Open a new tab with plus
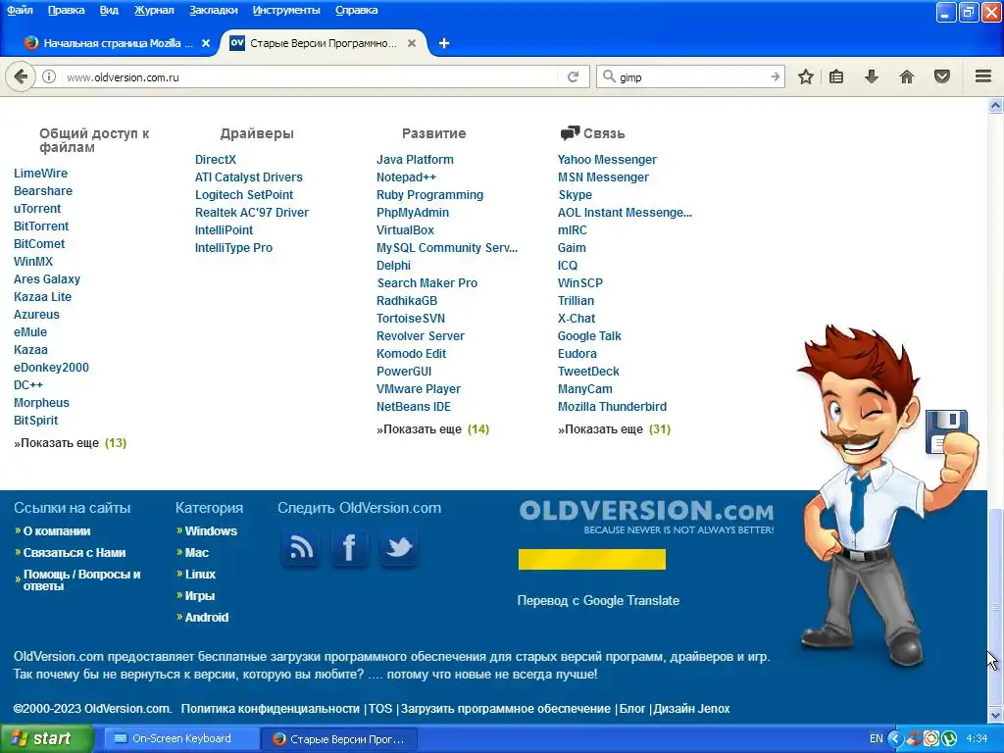Image resolution: width=1004 pixels, height=753 pixels. [x=444, y=43]
